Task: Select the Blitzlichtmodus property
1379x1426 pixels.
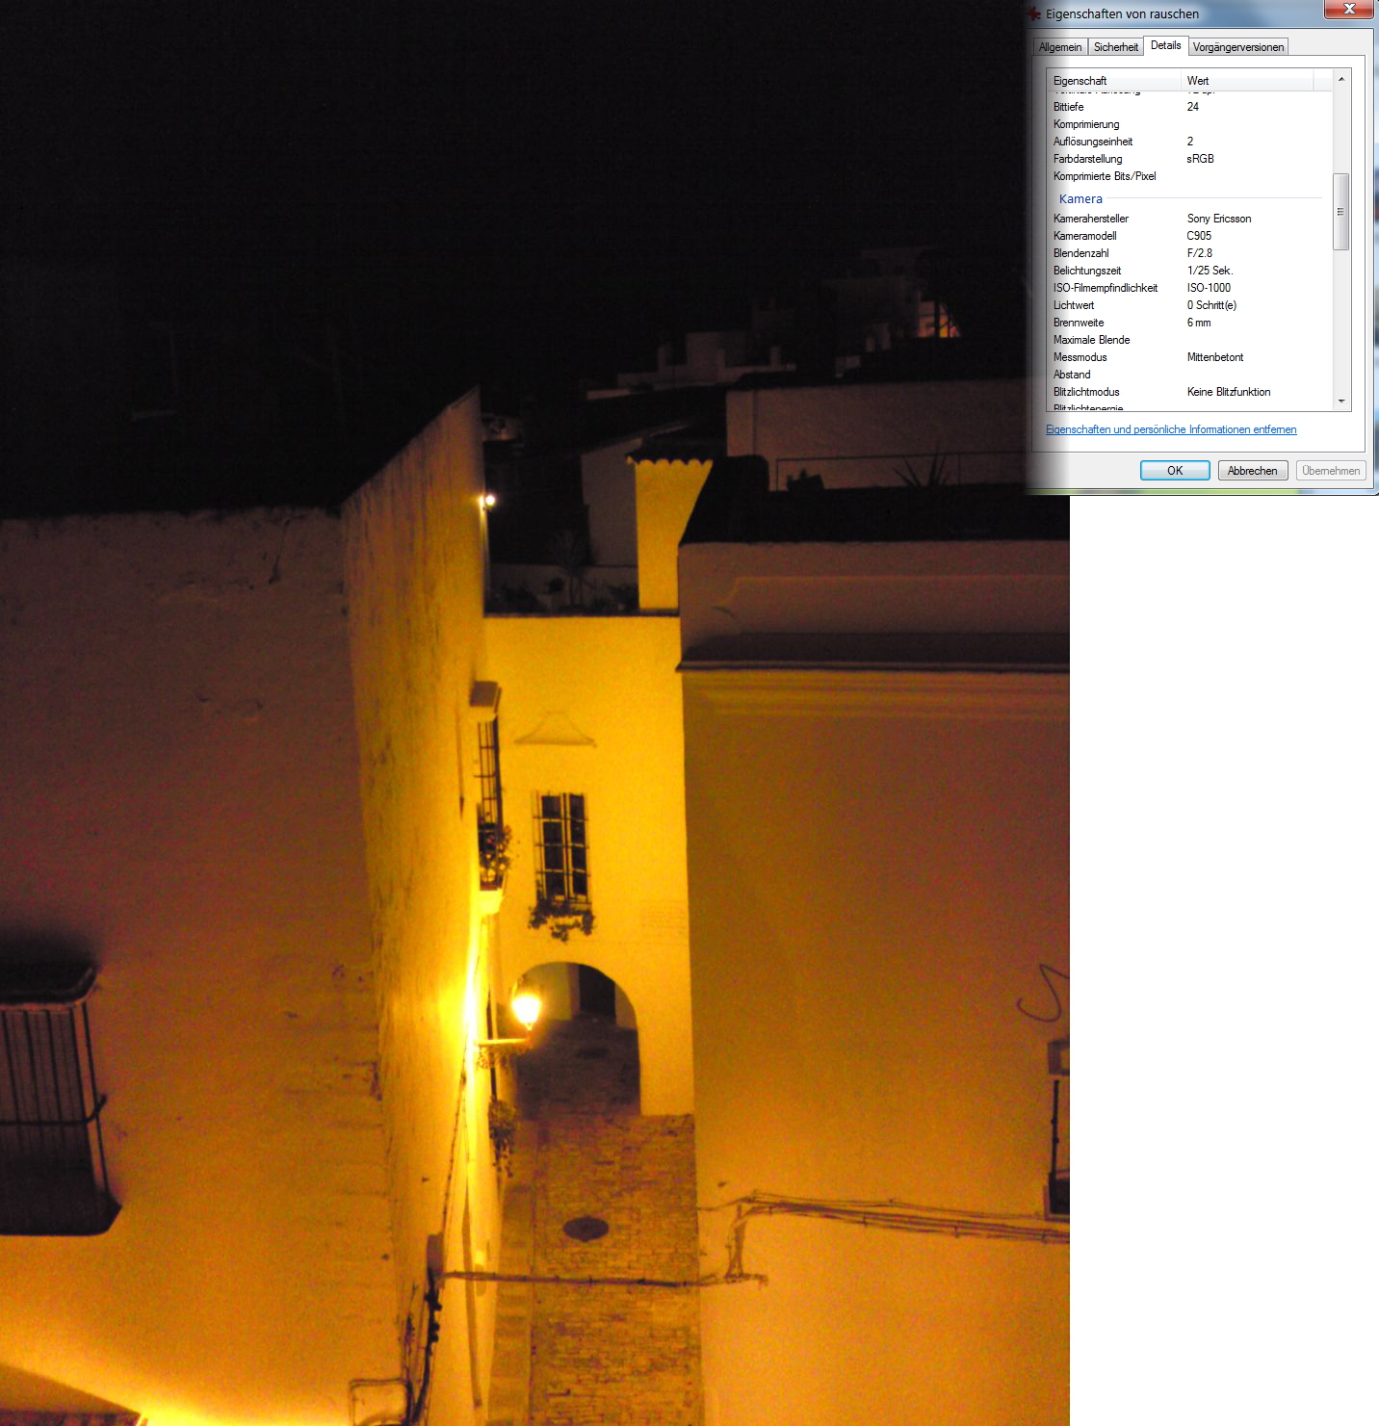Action: [1086, 392]
